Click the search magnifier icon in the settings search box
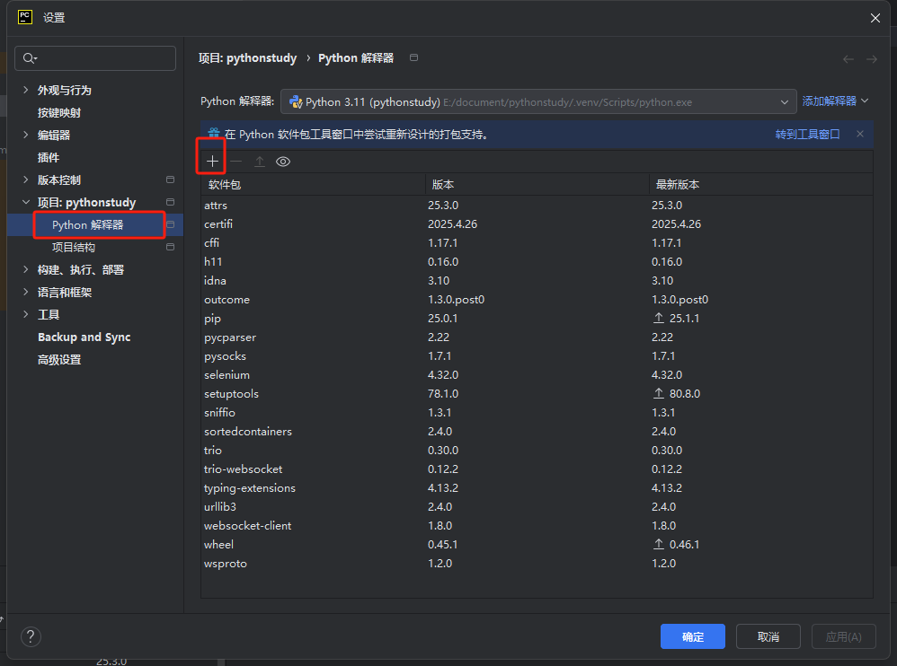The width and height of the screenshot is (897, 666). coord(30,58)
